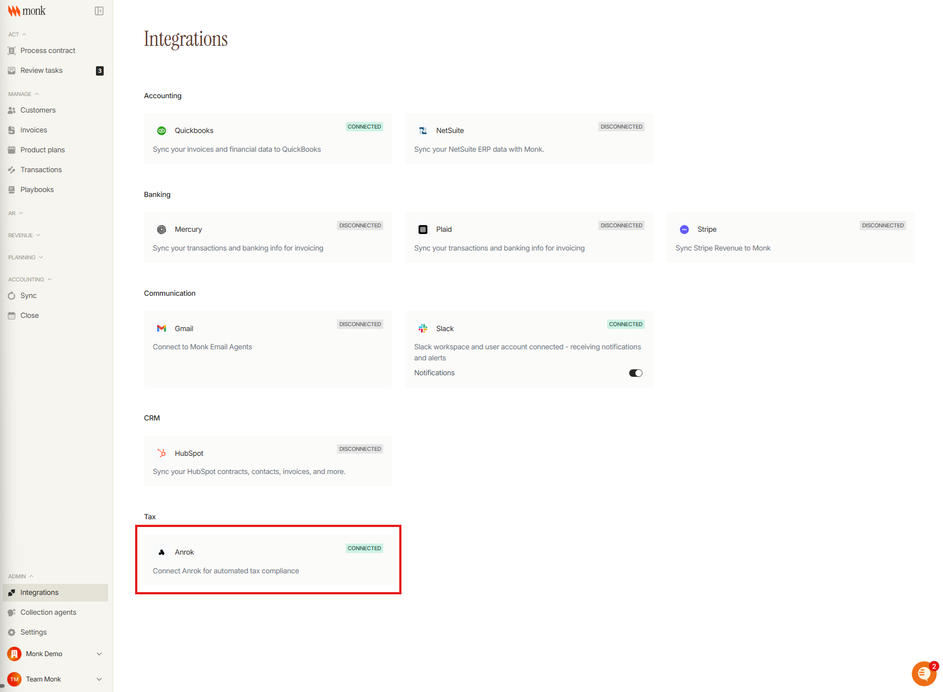
Task: Click the Slack logo icon
Action: [423, 328]
